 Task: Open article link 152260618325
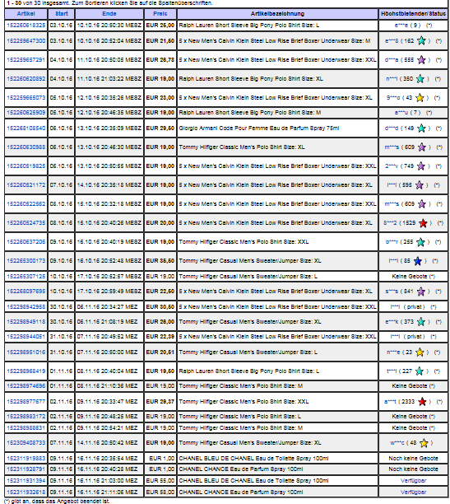coord(26,26)
